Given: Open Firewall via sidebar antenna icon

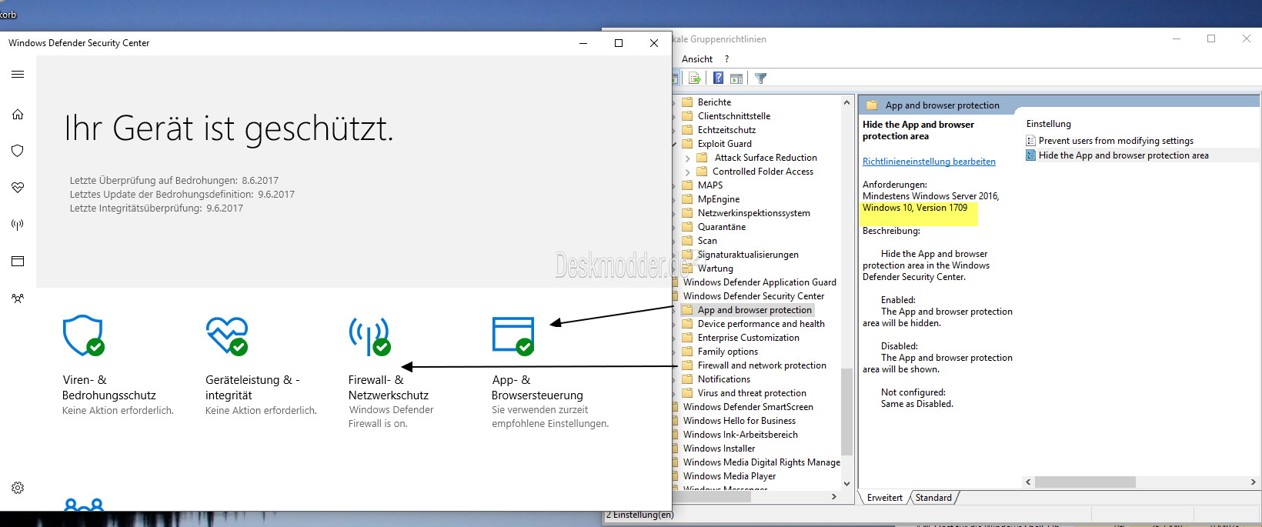Looking at the screenshot, I should tap(18, 225).
